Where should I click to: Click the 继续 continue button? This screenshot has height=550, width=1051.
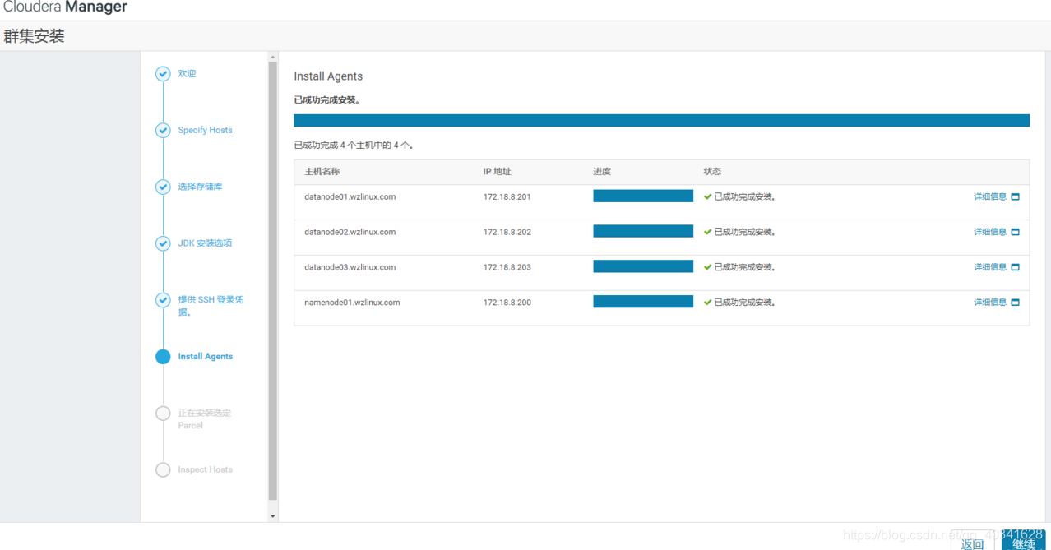[1024, 540]
